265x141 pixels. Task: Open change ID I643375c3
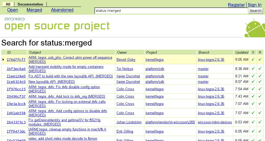pos(16,122)
